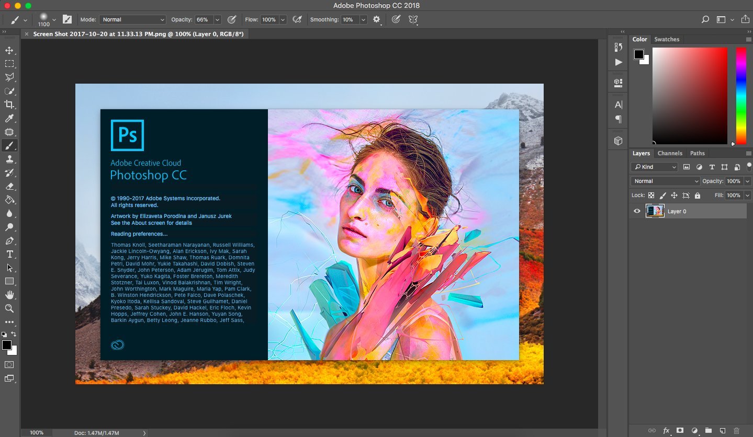Select the Horizontal Type tool

point(9,254)
